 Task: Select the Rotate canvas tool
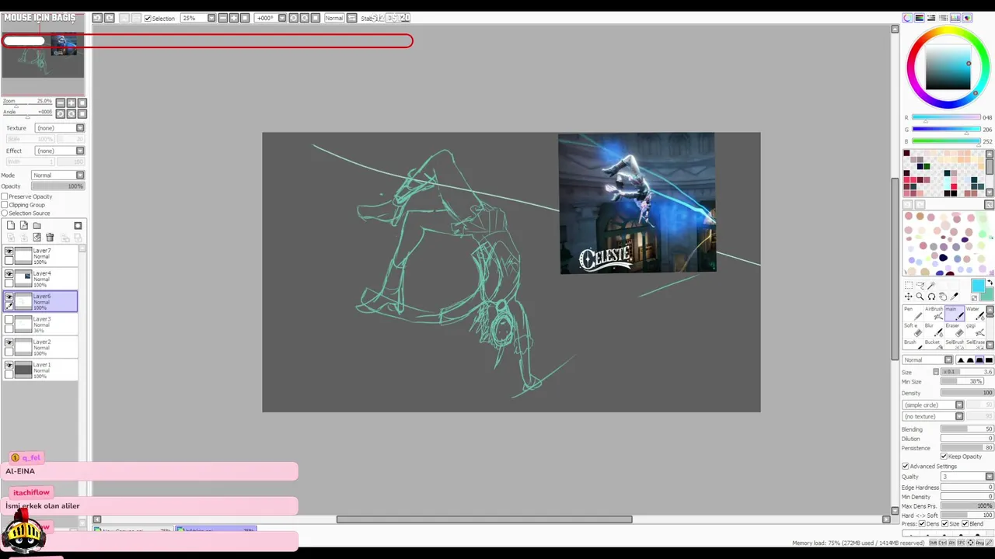point(931,297)
